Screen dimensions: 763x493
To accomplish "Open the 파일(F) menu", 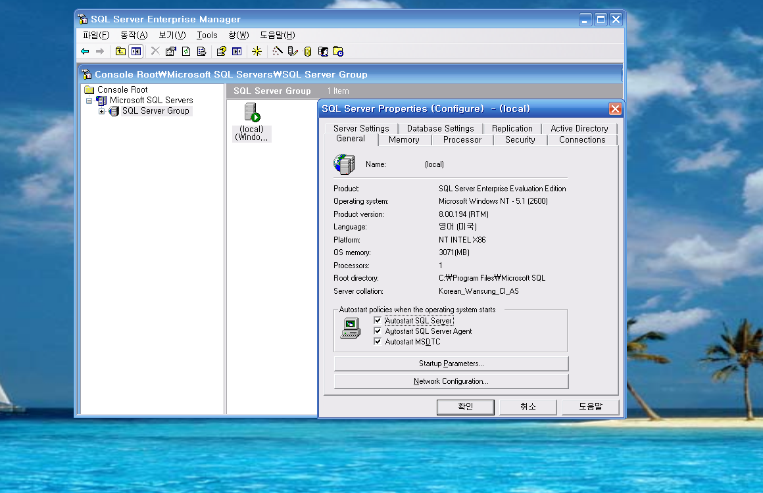I will click(x=96, y=35).
